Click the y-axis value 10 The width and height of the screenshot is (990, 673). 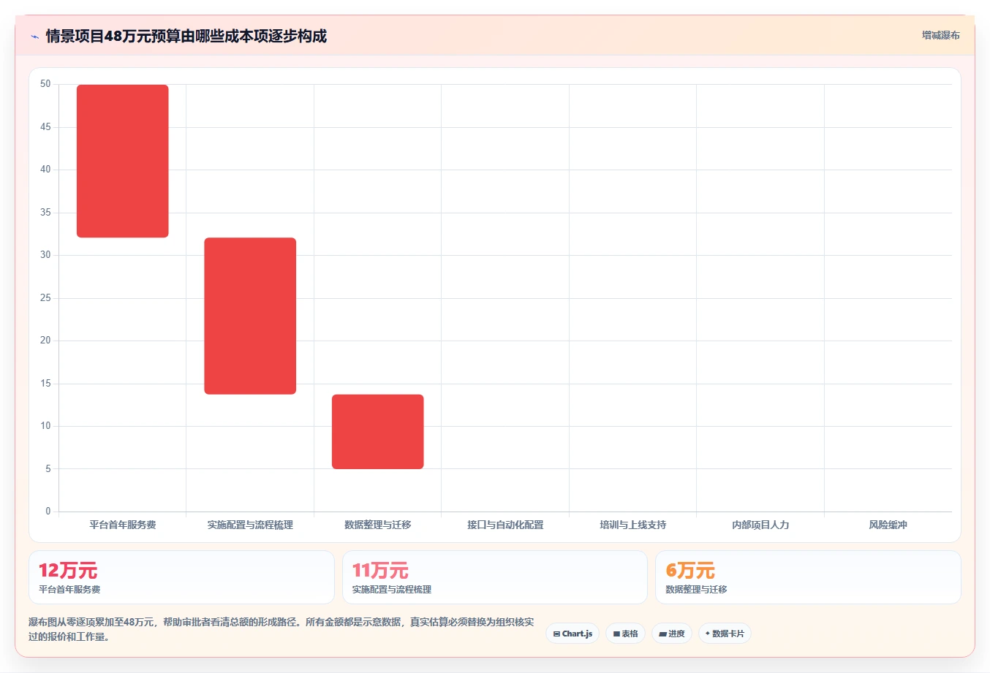[45, 426]
